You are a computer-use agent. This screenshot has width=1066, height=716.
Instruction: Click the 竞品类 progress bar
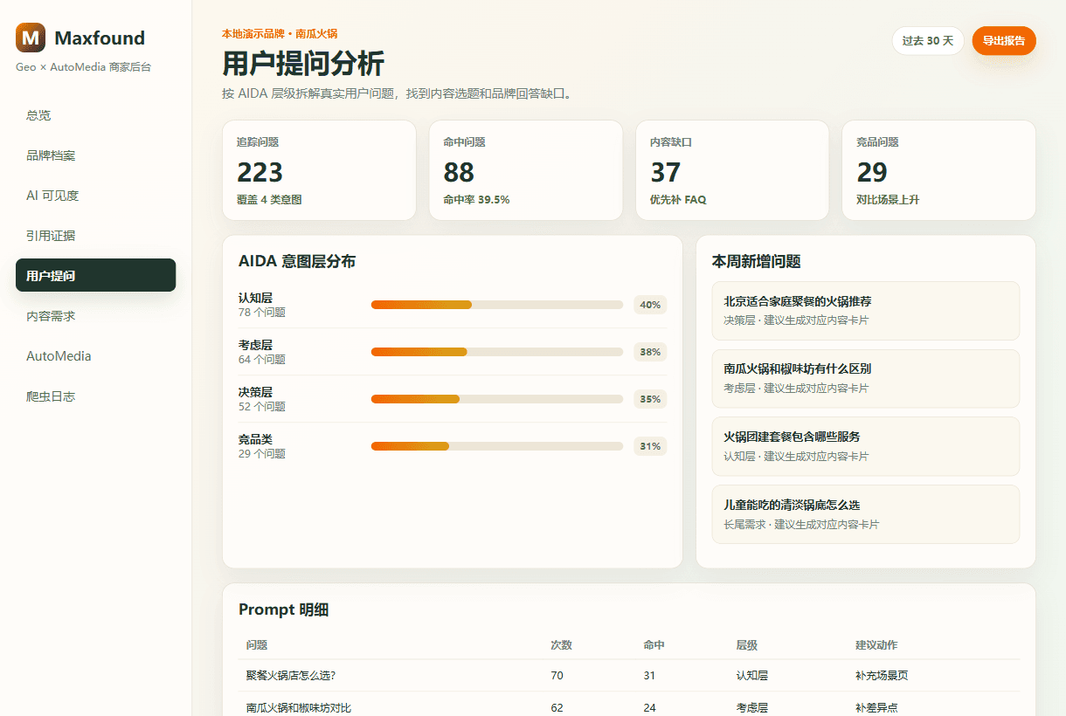pyautogui.click(x=497, y=446)
